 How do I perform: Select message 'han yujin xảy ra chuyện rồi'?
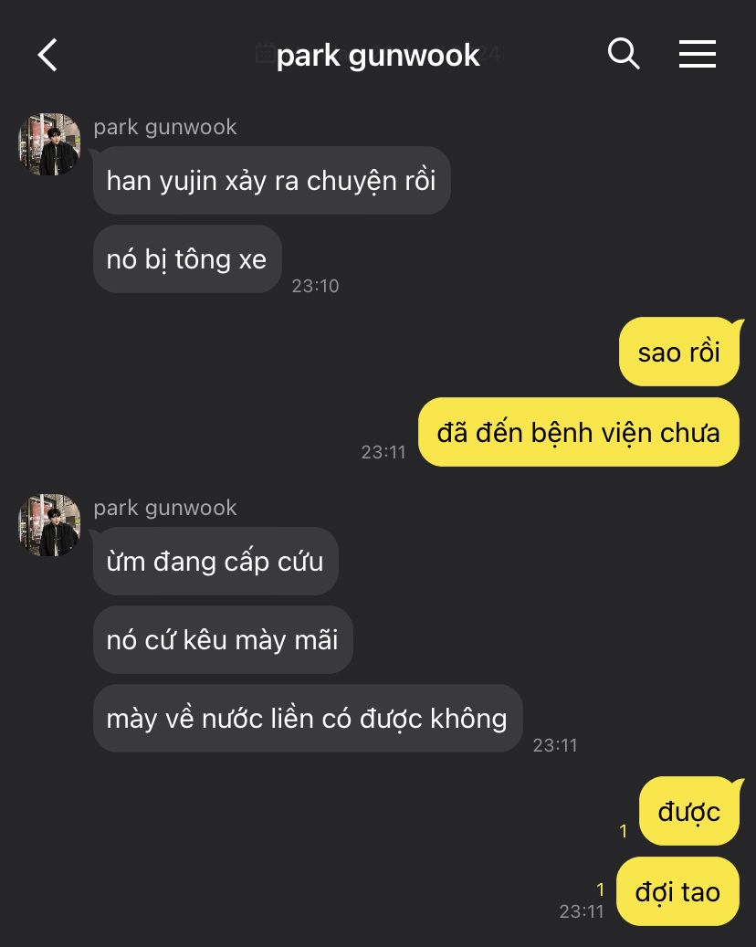pyautogui.click(x=272, y=181)
